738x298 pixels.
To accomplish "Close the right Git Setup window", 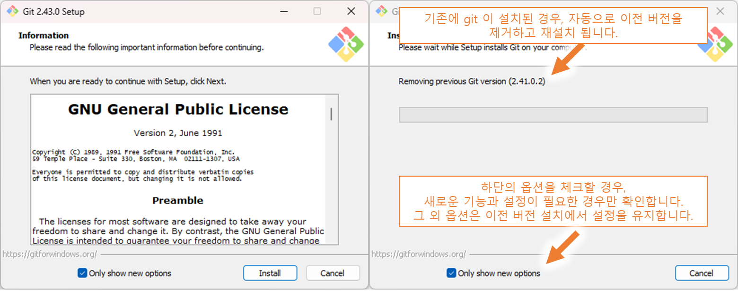I will (x=720, y=11).
